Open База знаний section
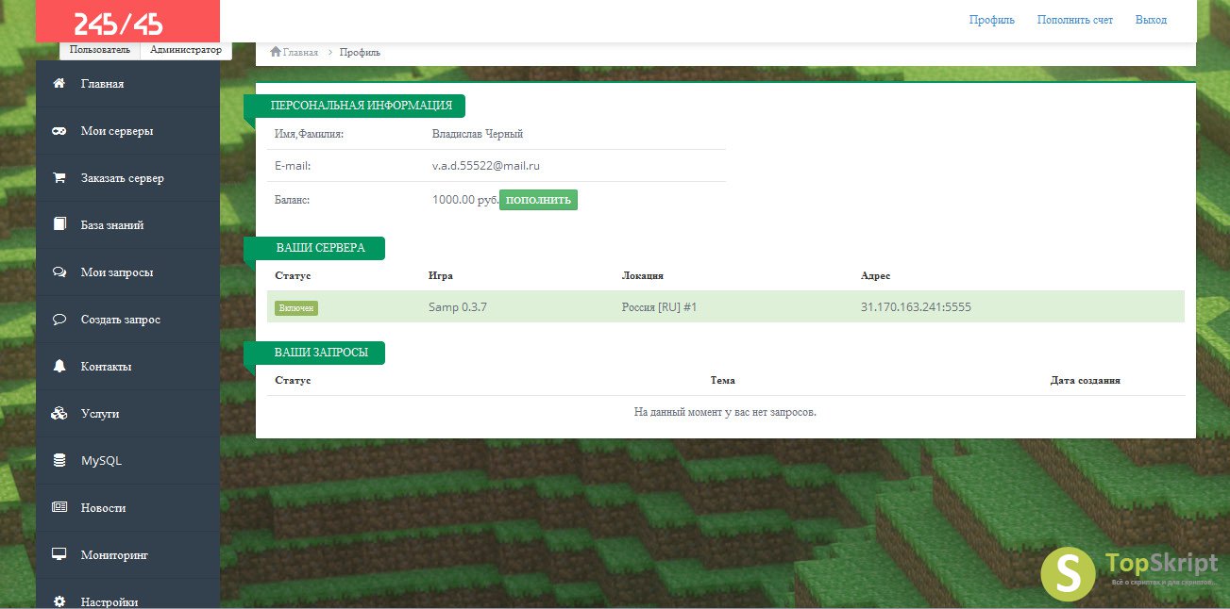Image resolution: width=1230 pixels, height=609 pixels. [x=127, y=225]
